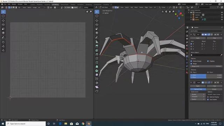
Task: Select the Cursor tool in UV editor
Action: click(3, 16)
